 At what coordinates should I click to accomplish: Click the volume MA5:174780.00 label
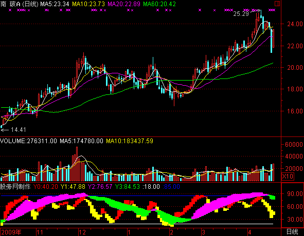pos(81,141)
